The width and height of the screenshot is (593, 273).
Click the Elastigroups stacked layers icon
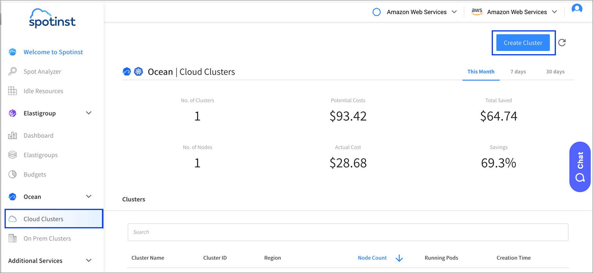[13, 155]
